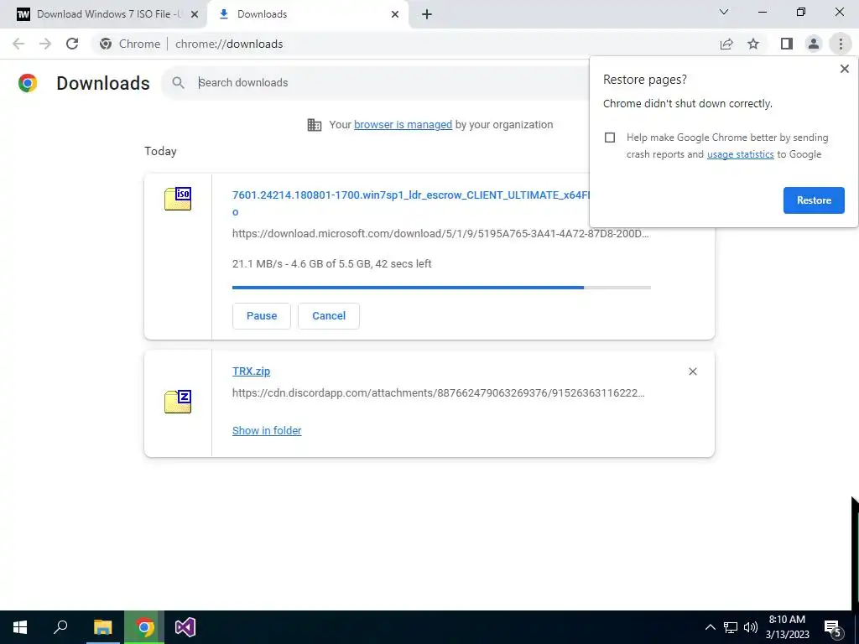859x644 pixels.
Task: Open the TRX.zip file link
Action: 251,371
